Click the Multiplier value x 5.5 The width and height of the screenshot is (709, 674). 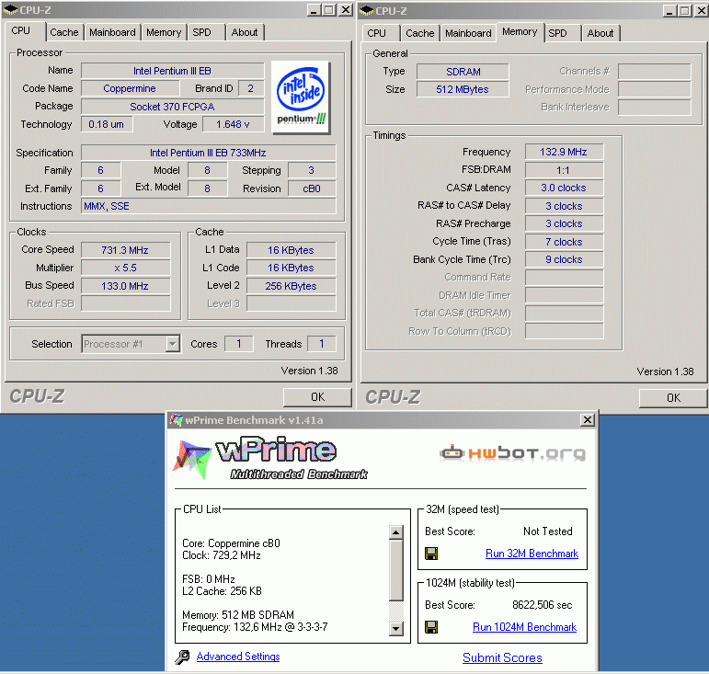[125, 268]
